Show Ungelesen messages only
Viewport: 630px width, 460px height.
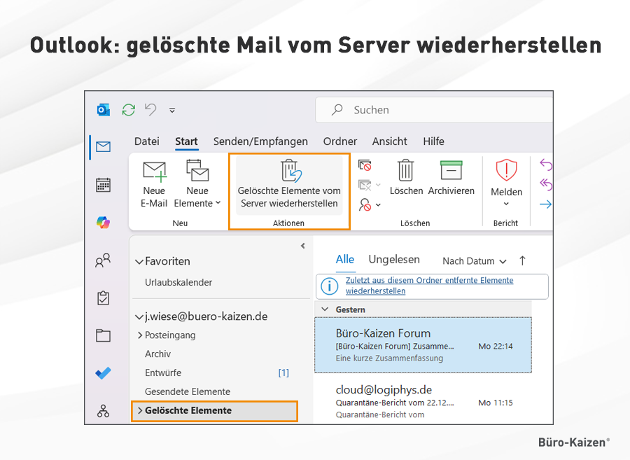pos(394,260)
